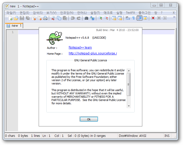This screenshot has width=183, height=145.
Task: Open the 실행 menu
Action: pyautogui.click(x=119, y=13)
